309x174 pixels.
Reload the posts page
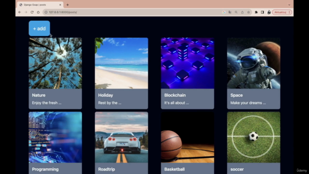pyautogui.click(x=32, y=12)
